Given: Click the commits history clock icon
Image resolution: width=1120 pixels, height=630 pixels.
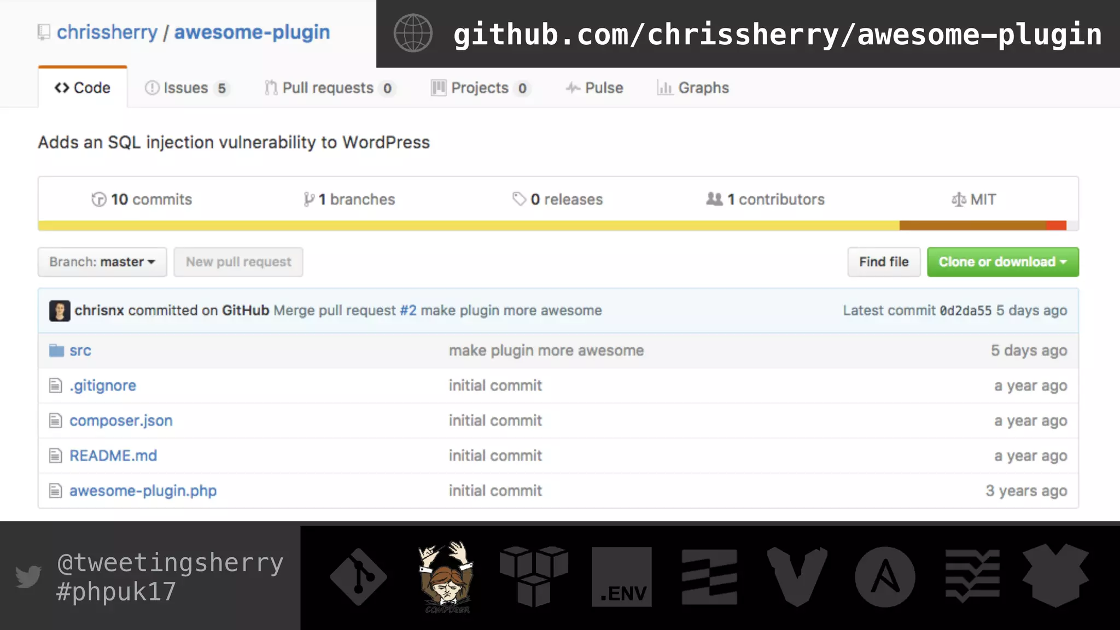Looking at the screenshot, I should pos(99,200).
